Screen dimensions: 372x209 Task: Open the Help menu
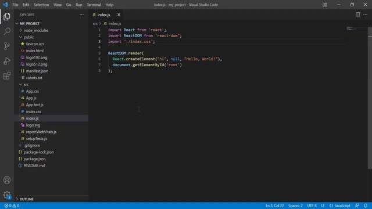pyautogui.click(x=109, y=5)
